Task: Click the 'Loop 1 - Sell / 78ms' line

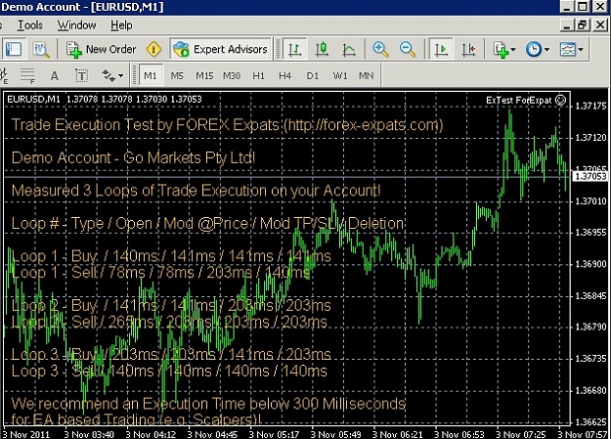Action: click(x=160, y=272)
